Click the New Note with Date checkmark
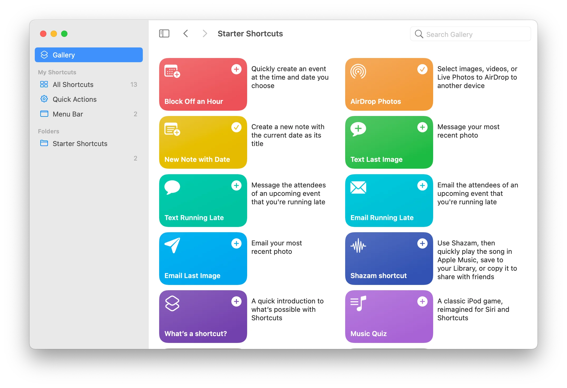Image resolution: width=567 pixels, height=388 pixels. click(x=236, y=127)
